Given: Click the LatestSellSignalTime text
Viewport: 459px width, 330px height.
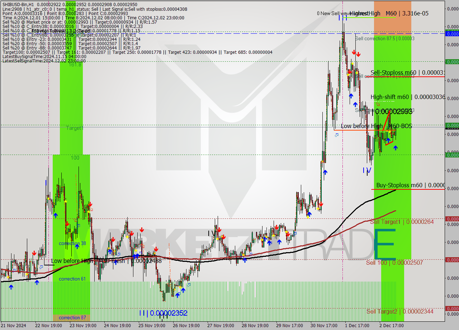Looking at the screenshot, I should tap(44, 61).
